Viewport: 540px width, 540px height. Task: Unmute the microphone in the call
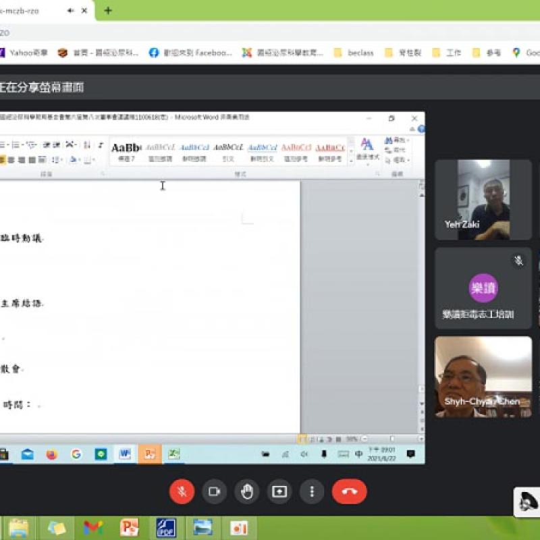coord(182,491)
